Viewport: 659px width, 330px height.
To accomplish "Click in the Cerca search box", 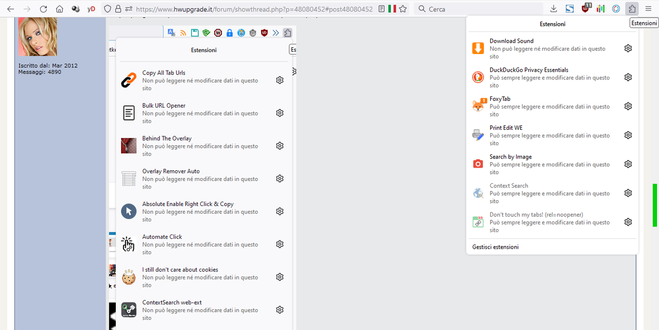I will pos(479,9).
